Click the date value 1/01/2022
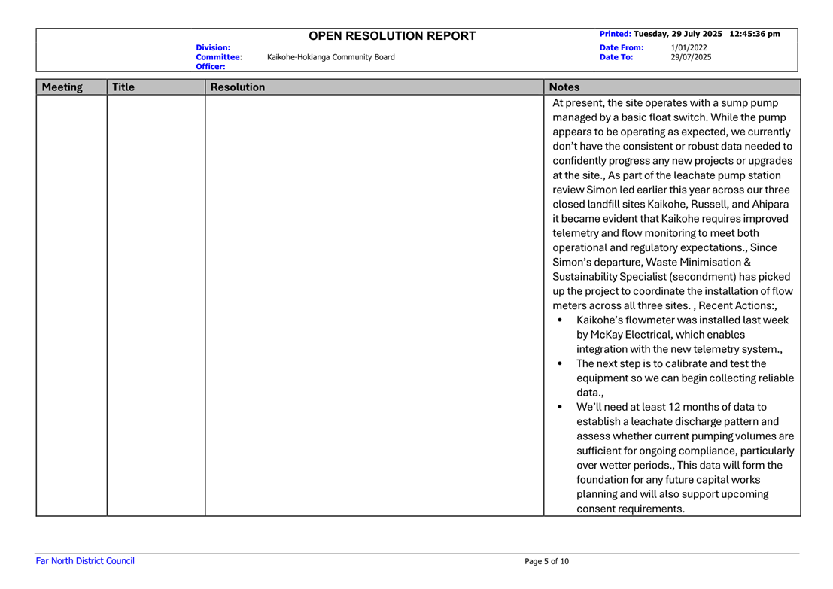833x589 pixels. 689,47
